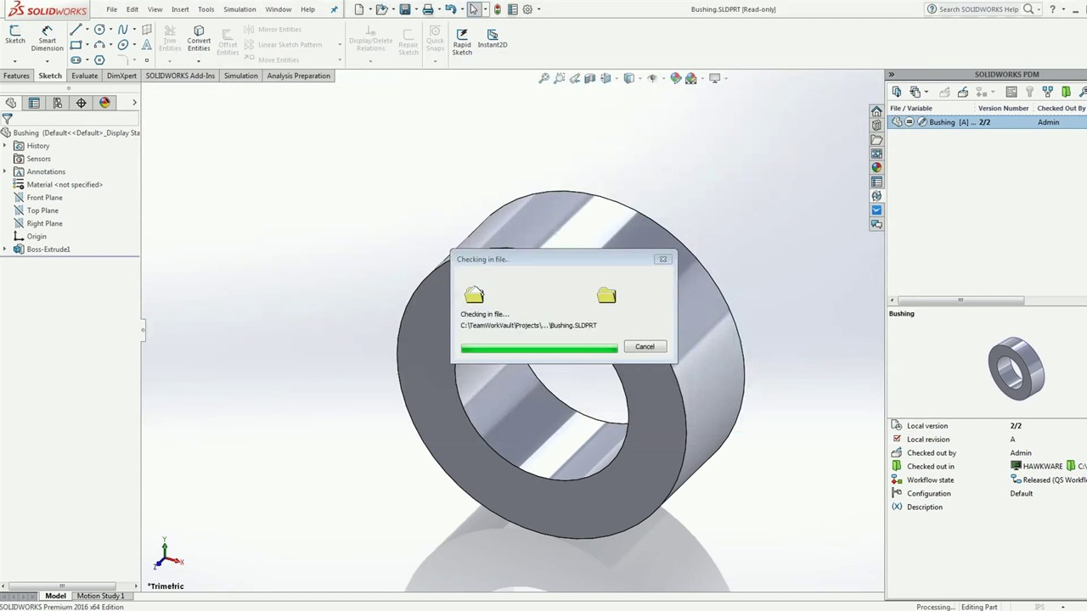The height and width of the screenshot is (611, 1087).
Task: Open the Save icon in top toolbar
Action: (405, 9)
